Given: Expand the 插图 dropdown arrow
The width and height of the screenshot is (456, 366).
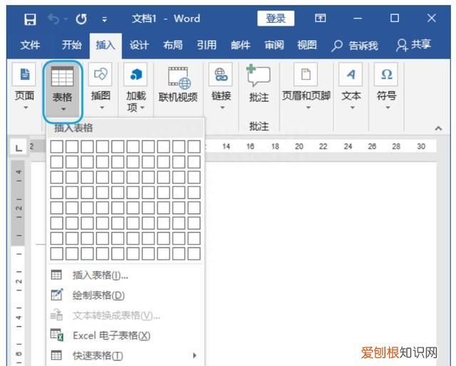Looking at the screenshot, I should pos(102,108).
